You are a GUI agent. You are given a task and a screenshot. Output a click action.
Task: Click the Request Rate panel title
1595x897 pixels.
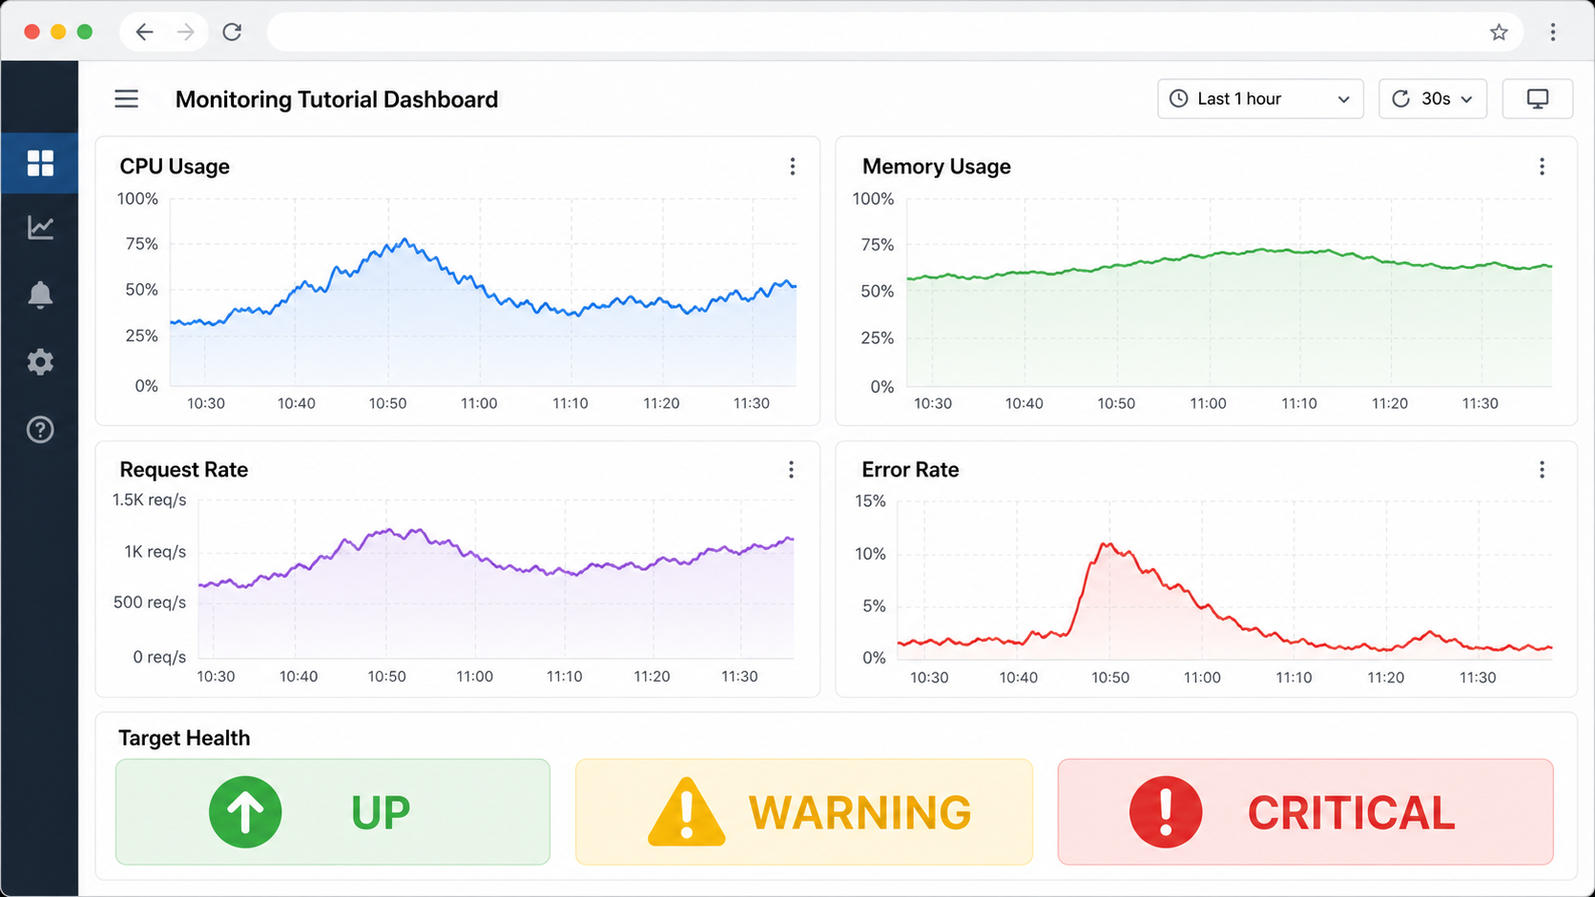point(184,470)
